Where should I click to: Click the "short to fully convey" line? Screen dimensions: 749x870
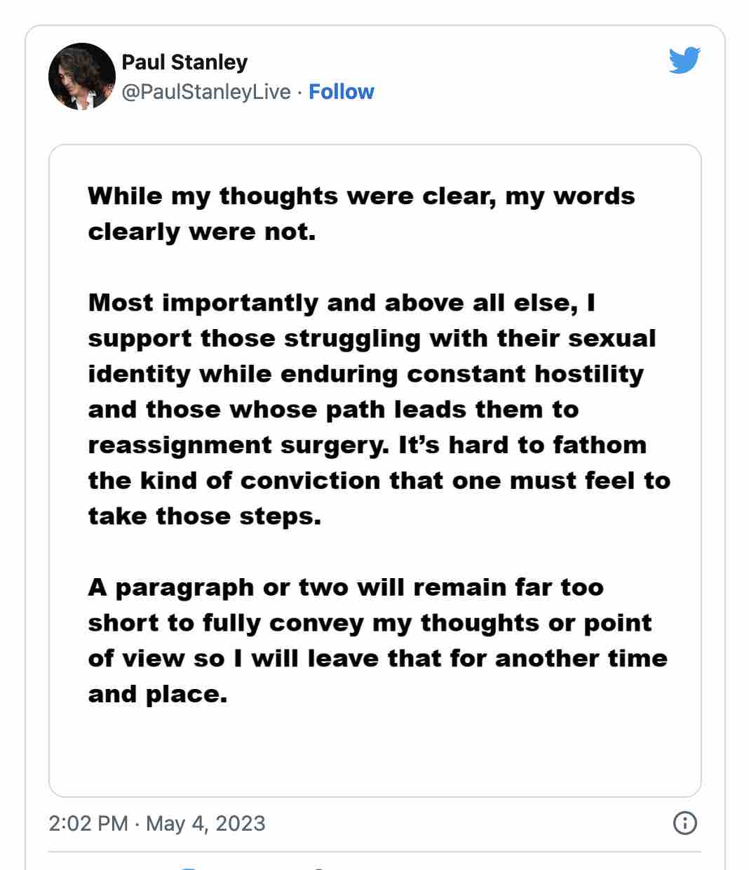click(370, 624)
